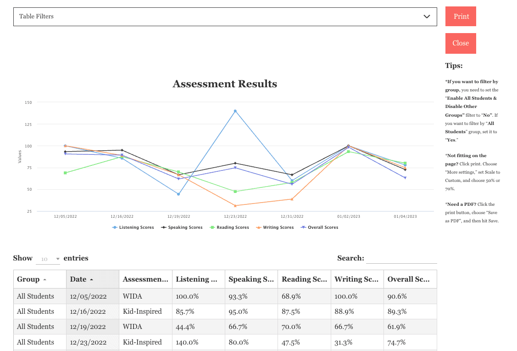Toggle the Reading Scores series visibility
The width and height of the screenshot is (517, 351).
point(229,227)
